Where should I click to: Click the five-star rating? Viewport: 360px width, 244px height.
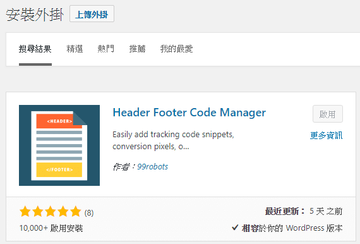[x=51, y=212]
